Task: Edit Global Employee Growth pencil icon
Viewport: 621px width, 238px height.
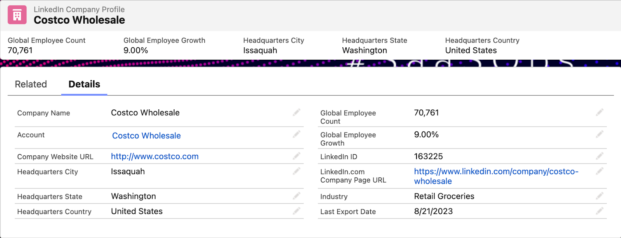Action: point(600,134)
